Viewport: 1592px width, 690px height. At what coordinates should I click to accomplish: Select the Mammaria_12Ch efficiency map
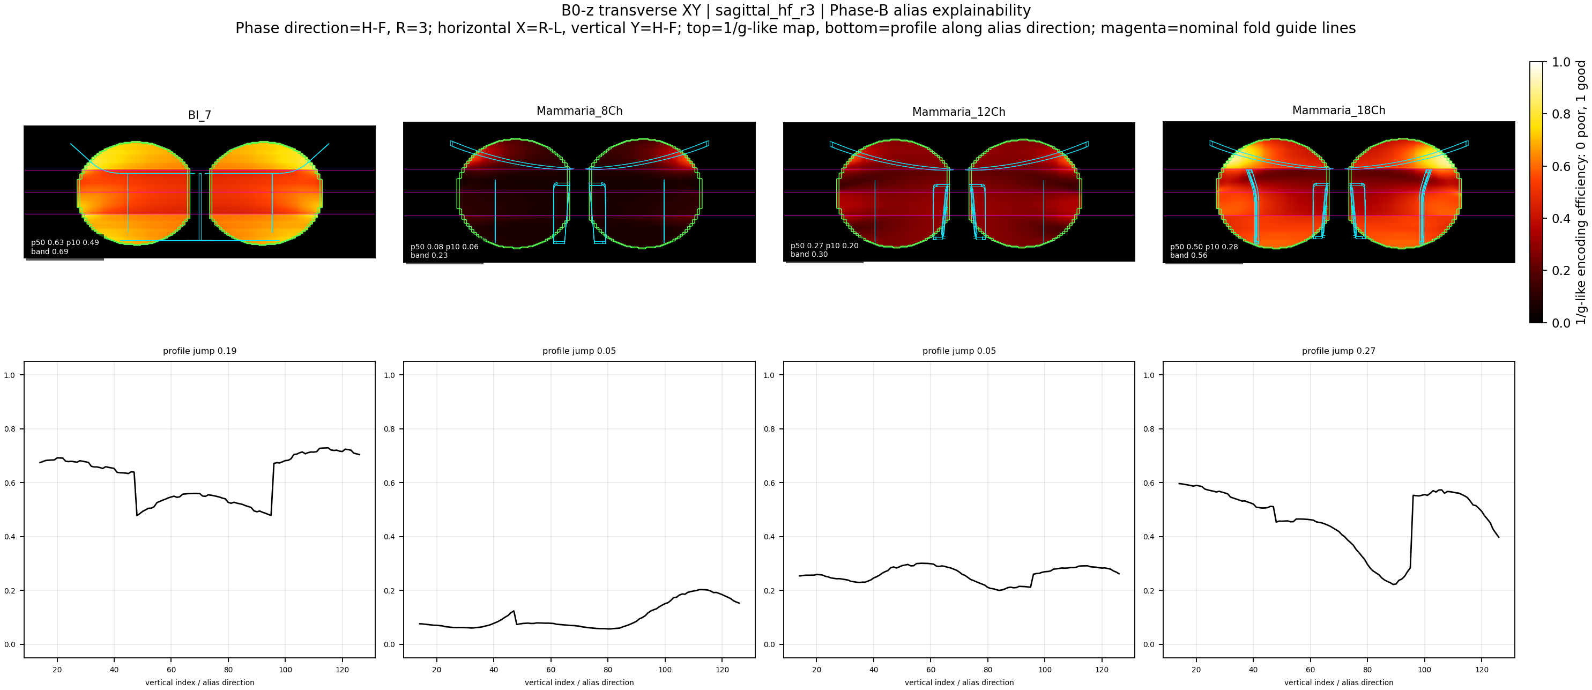(x=958, y=192)
